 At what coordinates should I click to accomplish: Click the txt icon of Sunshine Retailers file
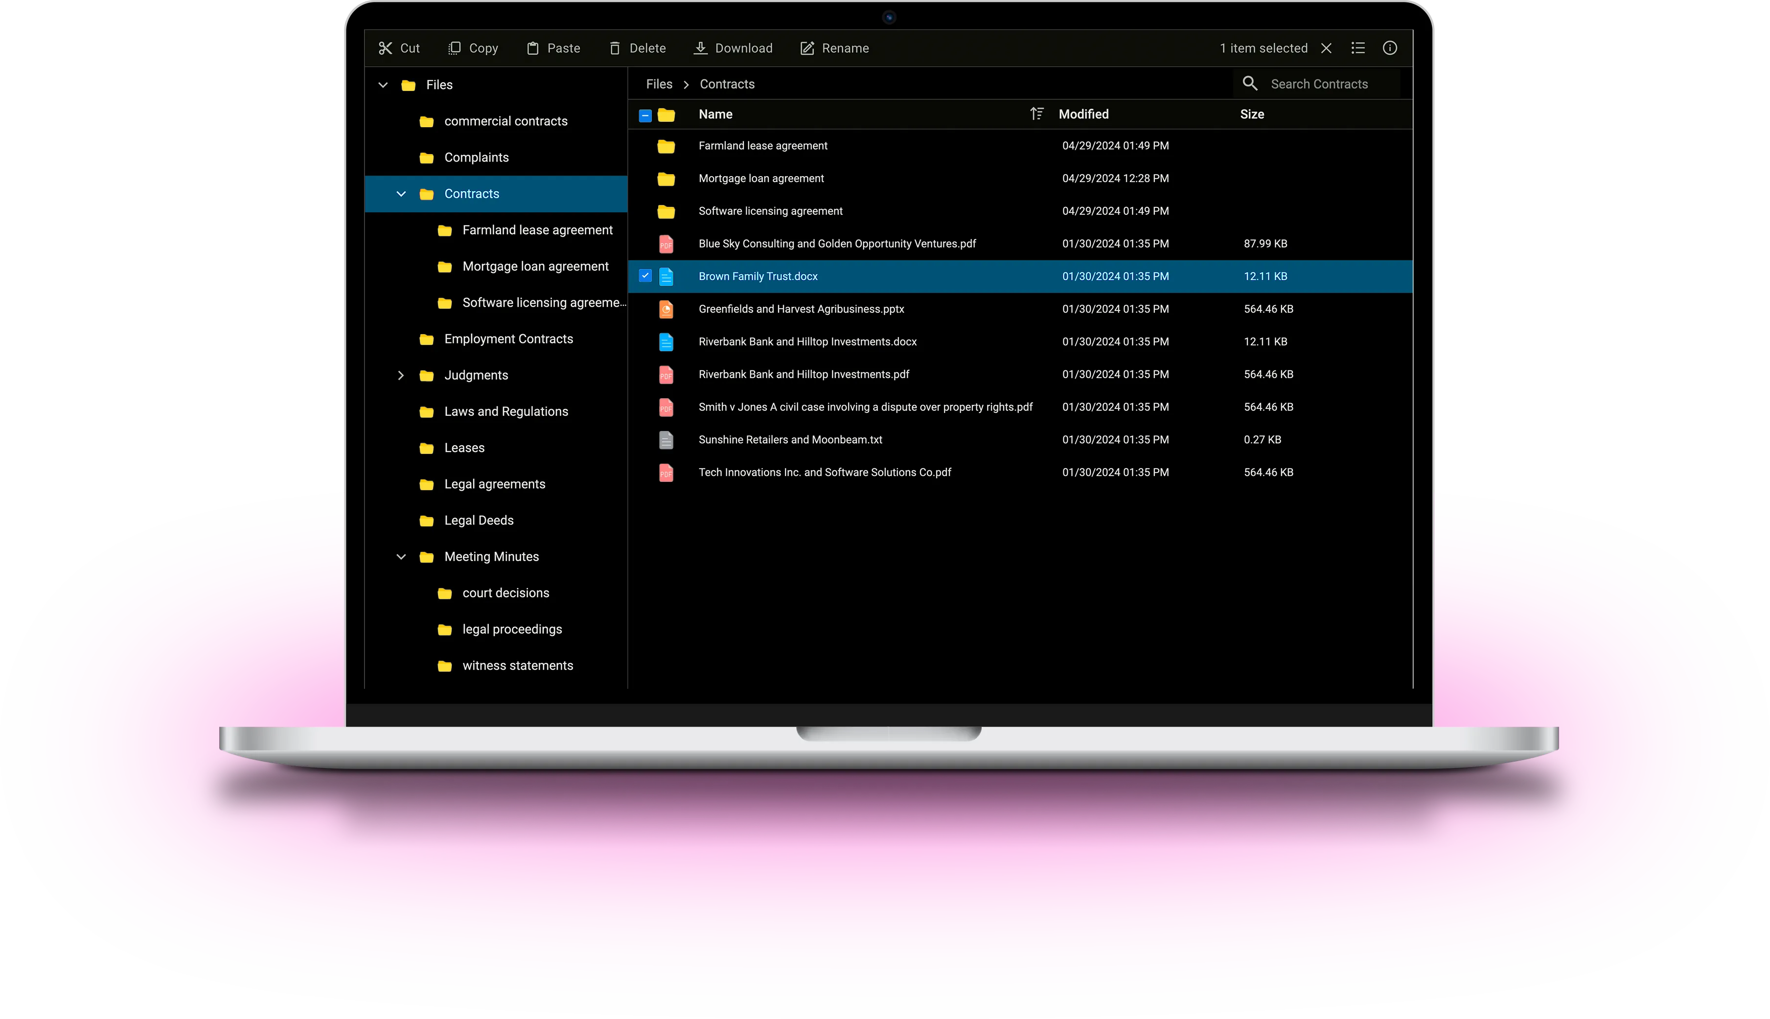[x=667, y=439]
